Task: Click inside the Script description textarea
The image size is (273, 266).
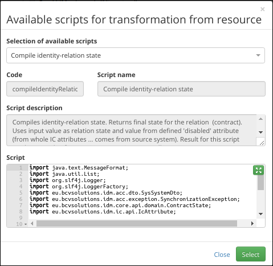Action: point(132,130)
